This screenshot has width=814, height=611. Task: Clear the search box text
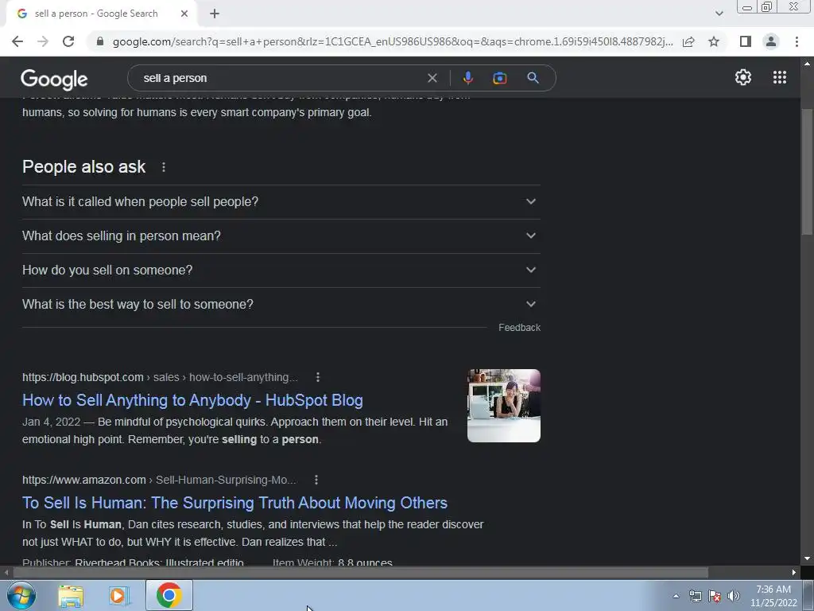coord(432,78)
